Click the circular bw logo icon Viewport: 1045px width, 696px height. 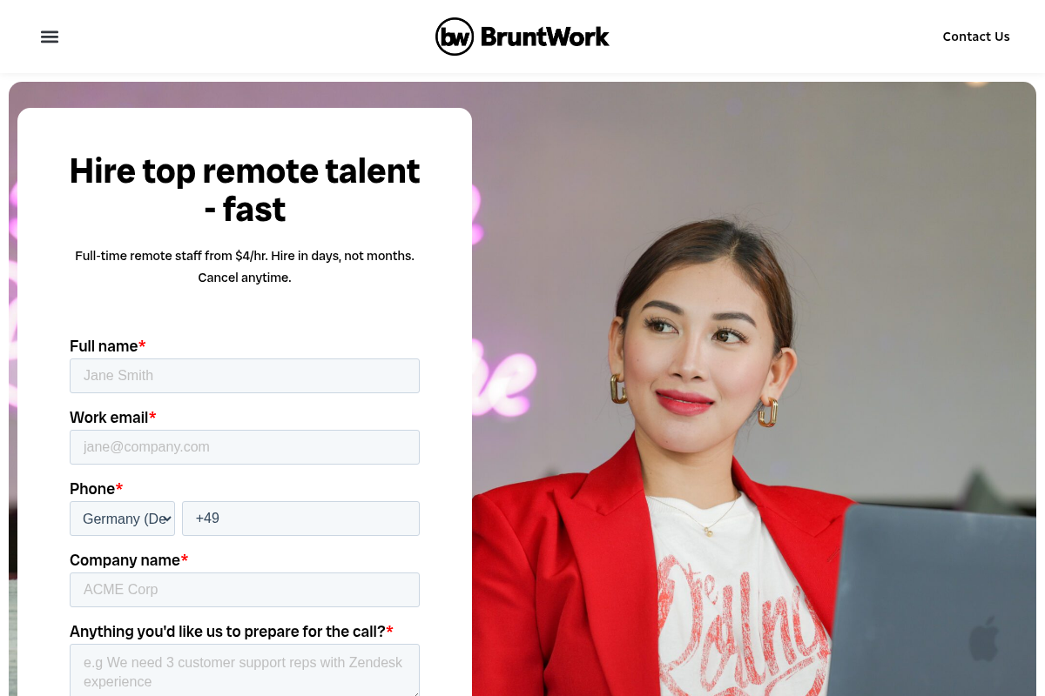(x=455, y=37)
